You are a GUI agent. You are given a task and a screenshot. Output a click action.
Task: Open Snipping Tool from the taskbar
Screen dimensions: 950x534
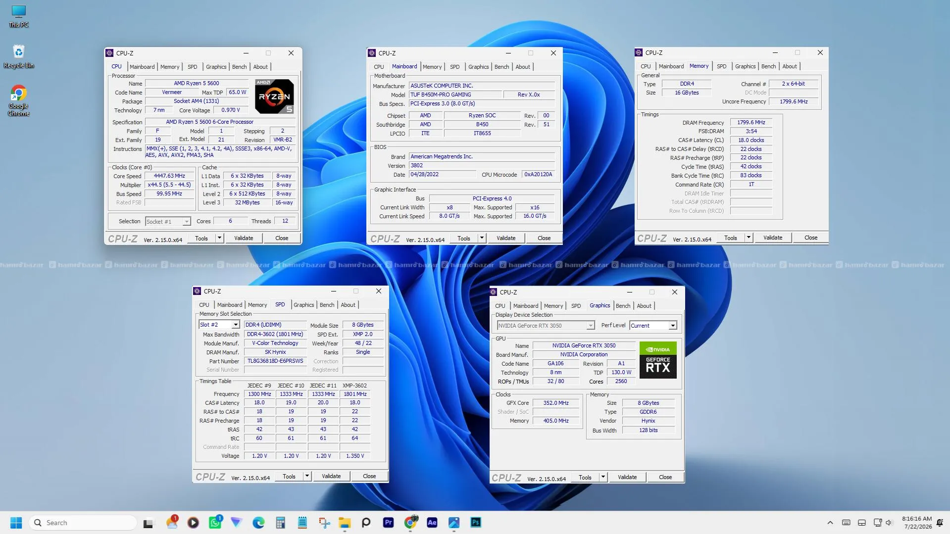tap(324, 523)
